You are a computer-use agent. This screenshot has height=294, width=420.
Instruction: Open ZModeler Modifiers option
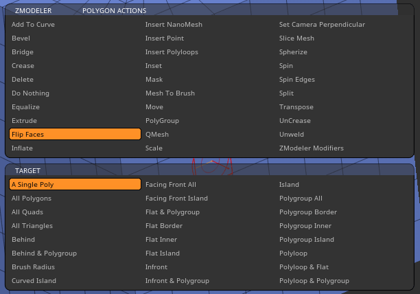pos(312,148)
